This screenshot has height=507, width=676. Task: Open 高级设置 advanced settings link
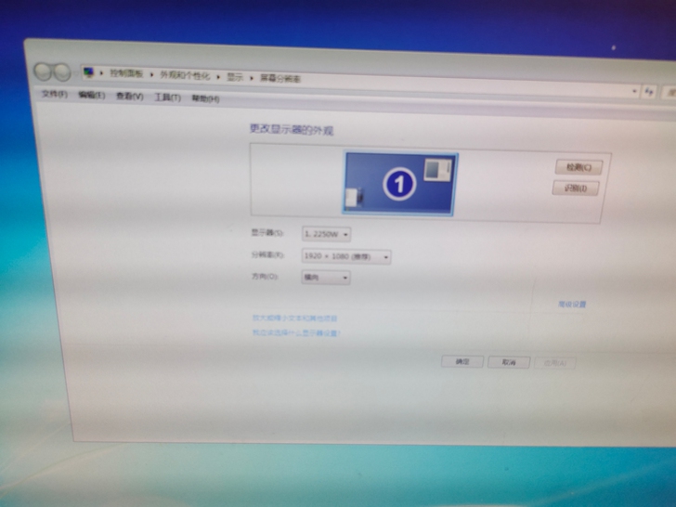pyautogui.click(x=572, y=305)
